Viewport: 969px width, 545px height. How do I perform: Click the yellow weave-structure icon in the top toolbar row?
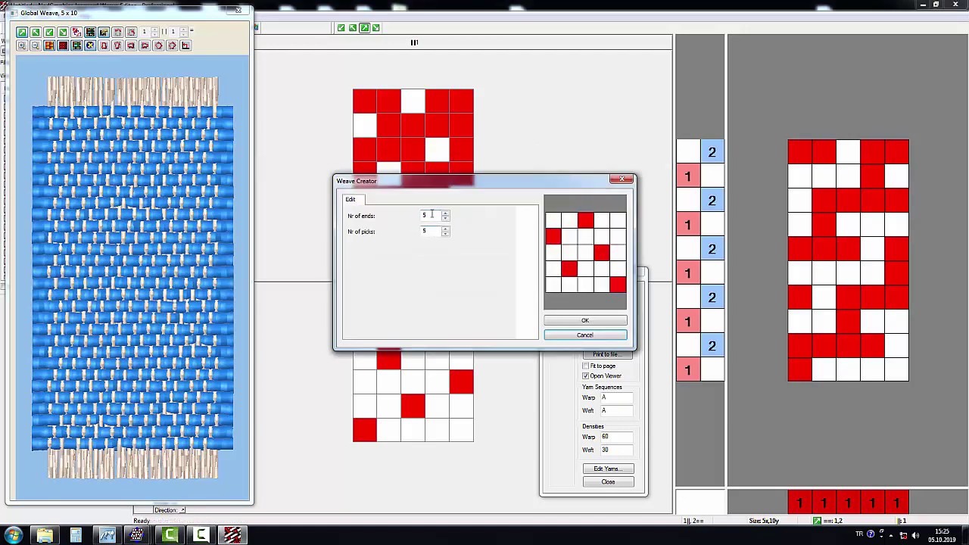pos(104,32)
